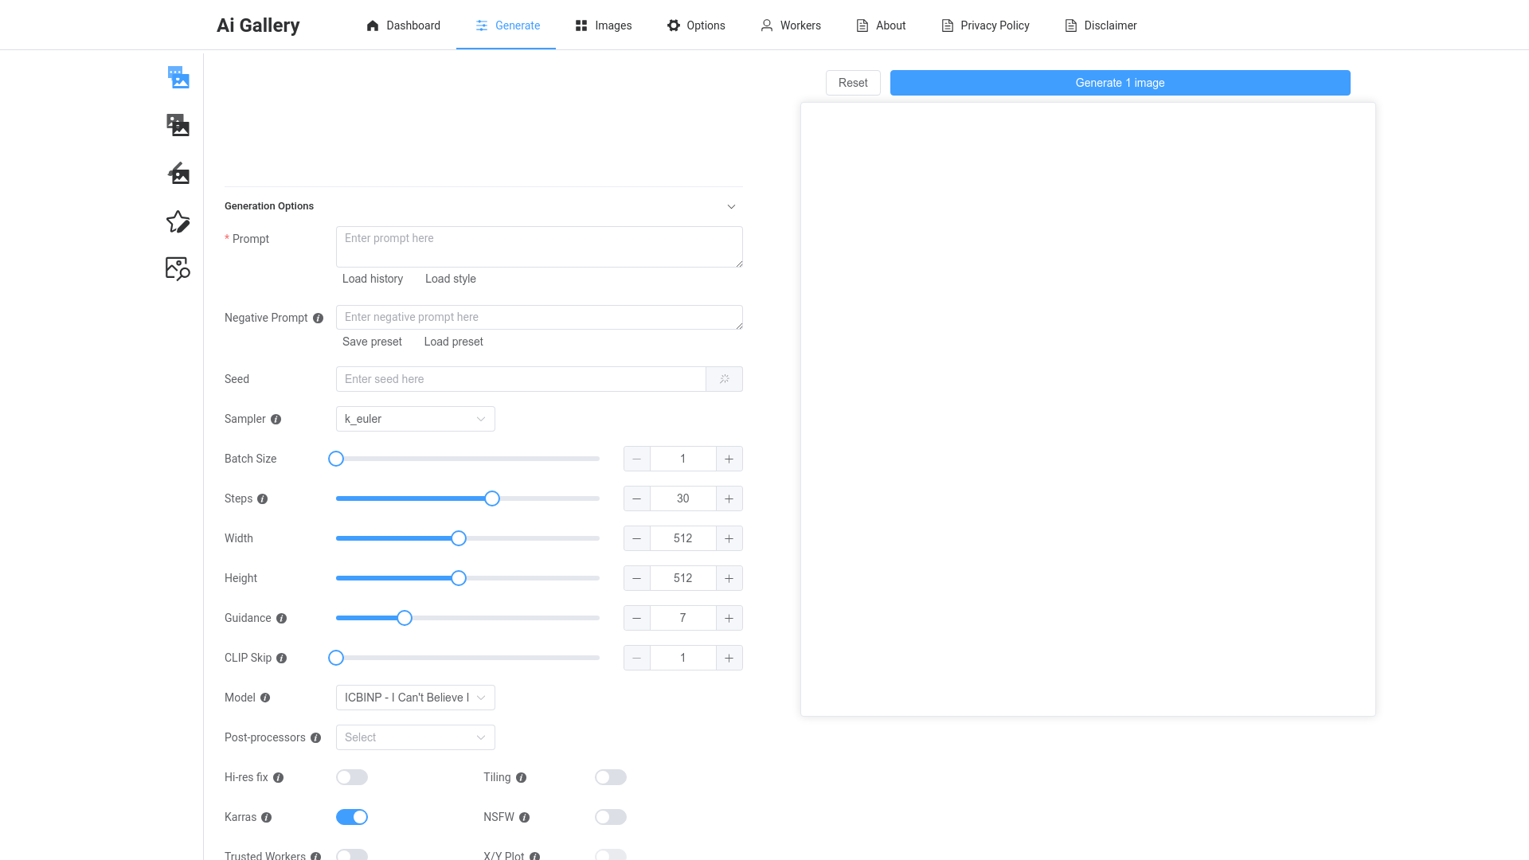The image size is (1529, 860).
Task: Select the text-to-image sidebar icon
Action: pos(178,77)
